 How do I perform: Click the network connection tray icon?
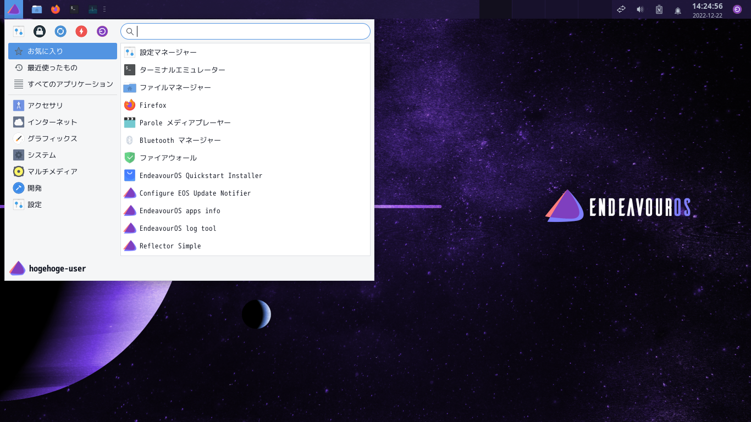[x=621, y=9]
